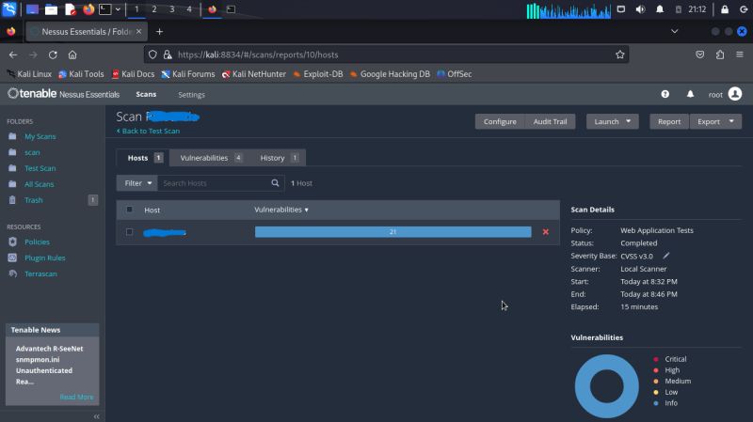Click the pencil icon beside Severity Base
This screenshot has width=753, height=422.
(x=666, y=256)
